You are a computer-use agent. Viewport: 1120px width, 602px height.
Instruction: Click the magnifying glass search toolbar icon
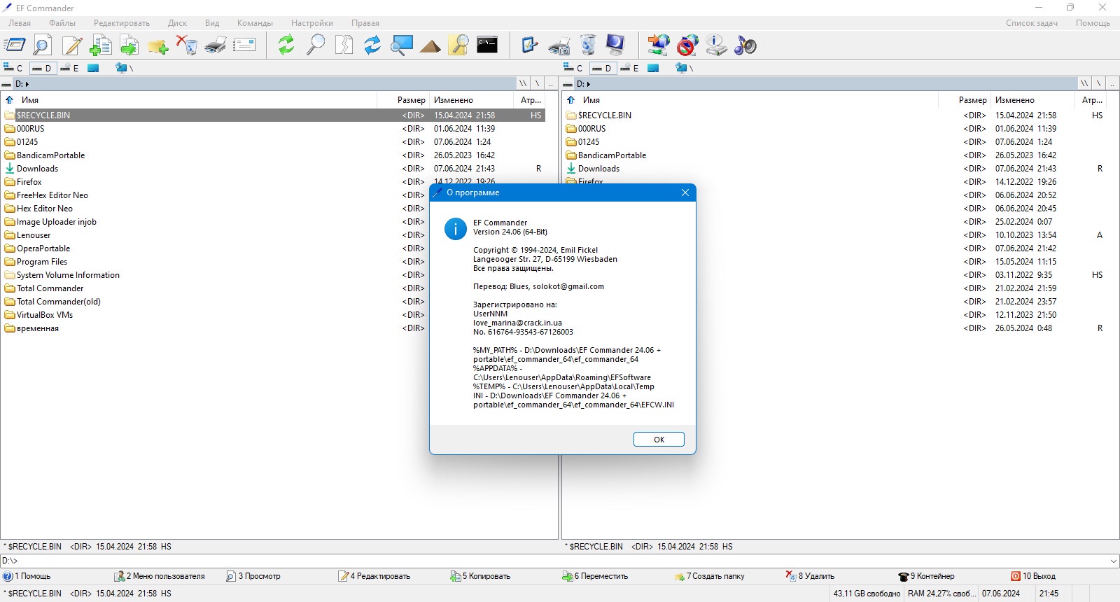316,45
